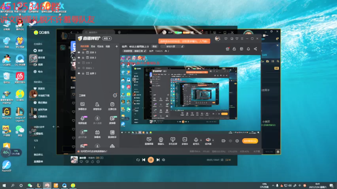Click the orange start streaming button
The height and width of the screenshot is (189, 337).
point(250,141)
